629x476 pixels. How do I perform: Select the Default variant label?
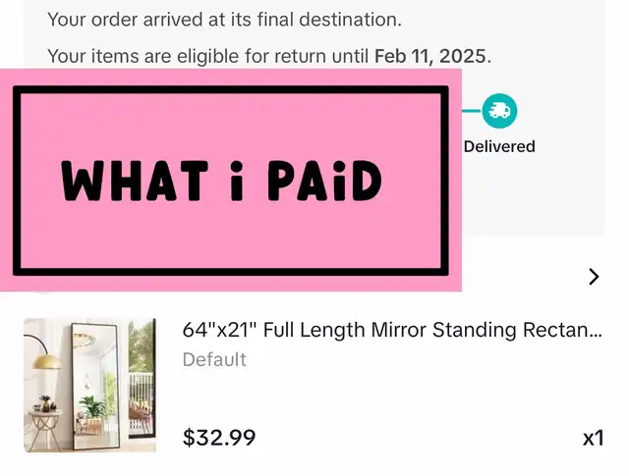click(214, 359)
